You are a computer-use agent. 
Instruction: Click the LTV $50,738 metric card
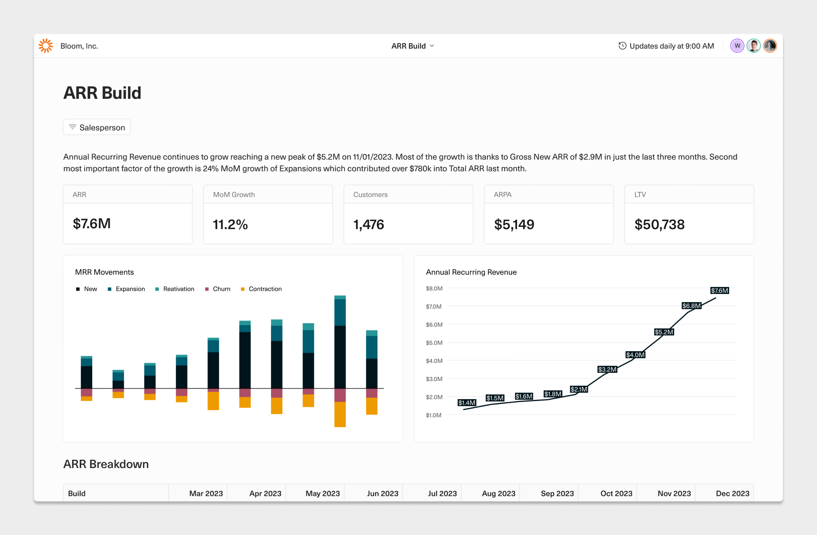click(689, 215)
